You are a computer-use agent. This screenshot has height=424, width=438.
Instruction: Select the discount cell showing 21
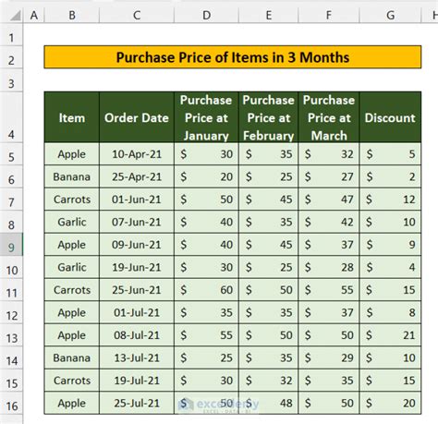point(390,335)
